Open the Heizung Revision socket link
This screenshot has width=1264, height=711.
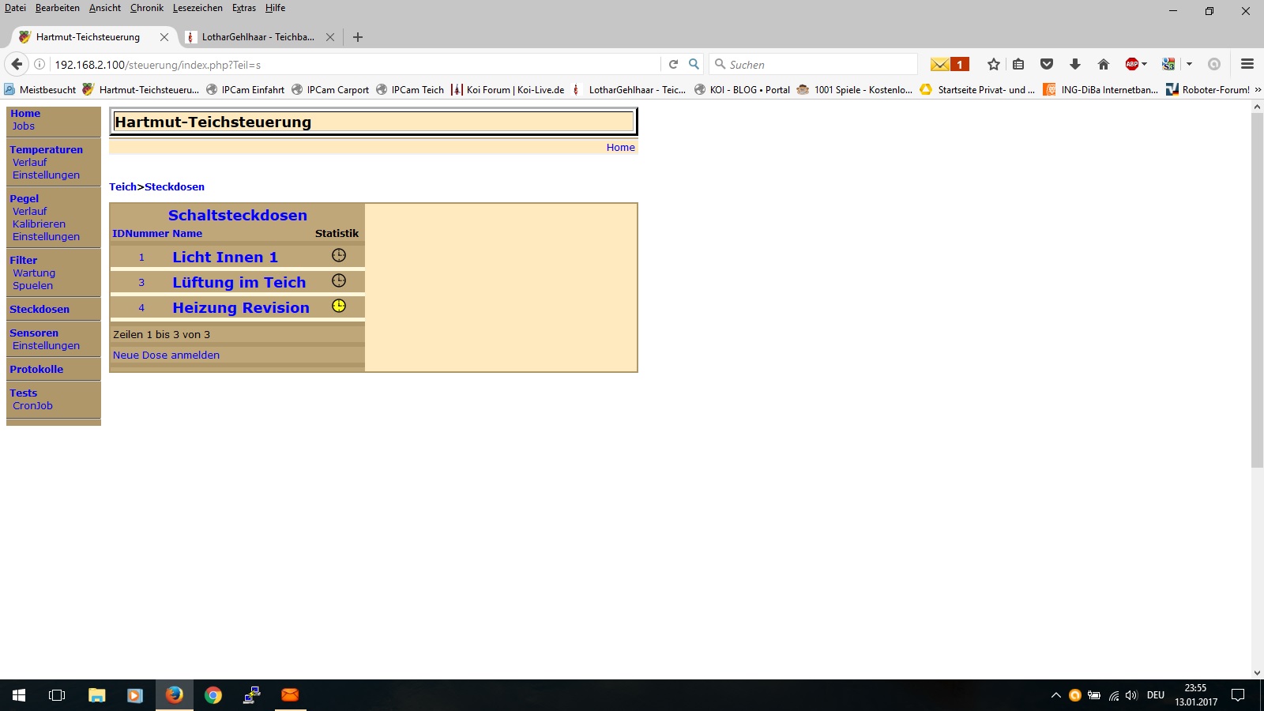point(240,308)
